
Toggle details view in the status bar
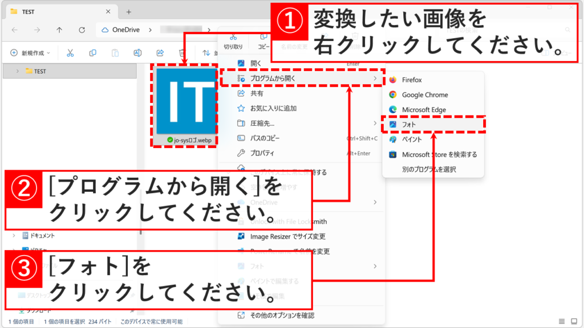pos(562,321)
